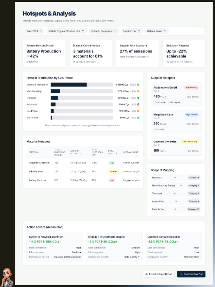This screenshot has width=215, height=287.
Task: Click yellow status icon for Use Phase
Action: [138, 111]
